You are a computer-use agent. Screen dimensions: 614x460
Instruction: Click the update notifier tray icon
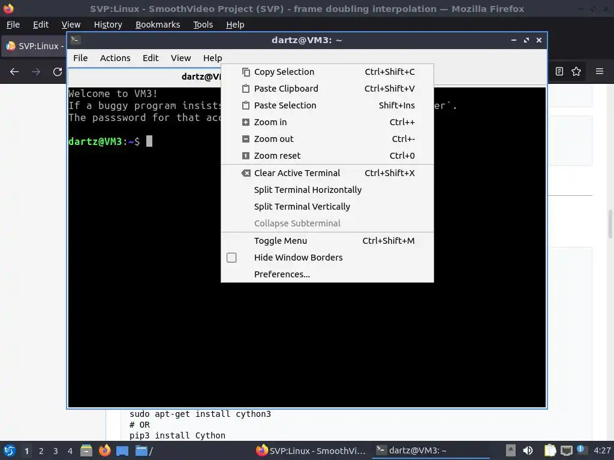(x=582, y=450)
